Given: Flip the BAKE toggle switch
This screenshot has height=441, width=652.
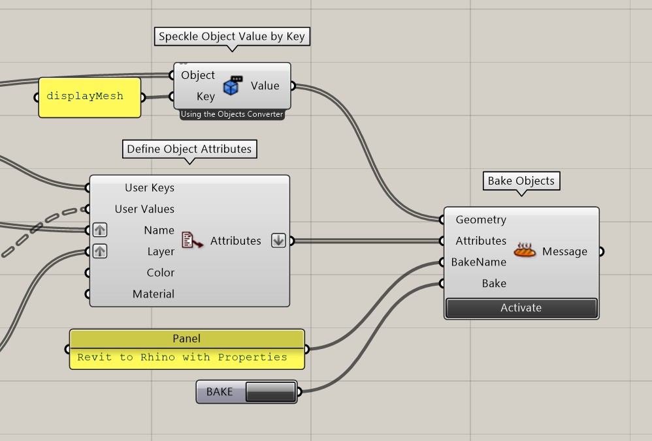Looking at the screenshot, I should point(270,391).
